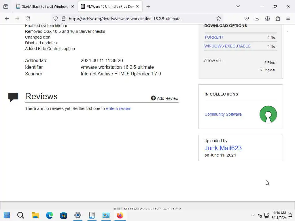Image resolution: width=295 pixels, height=221 pixels.
Task: Click the TORRENT download link
Action: coord(214,37)
